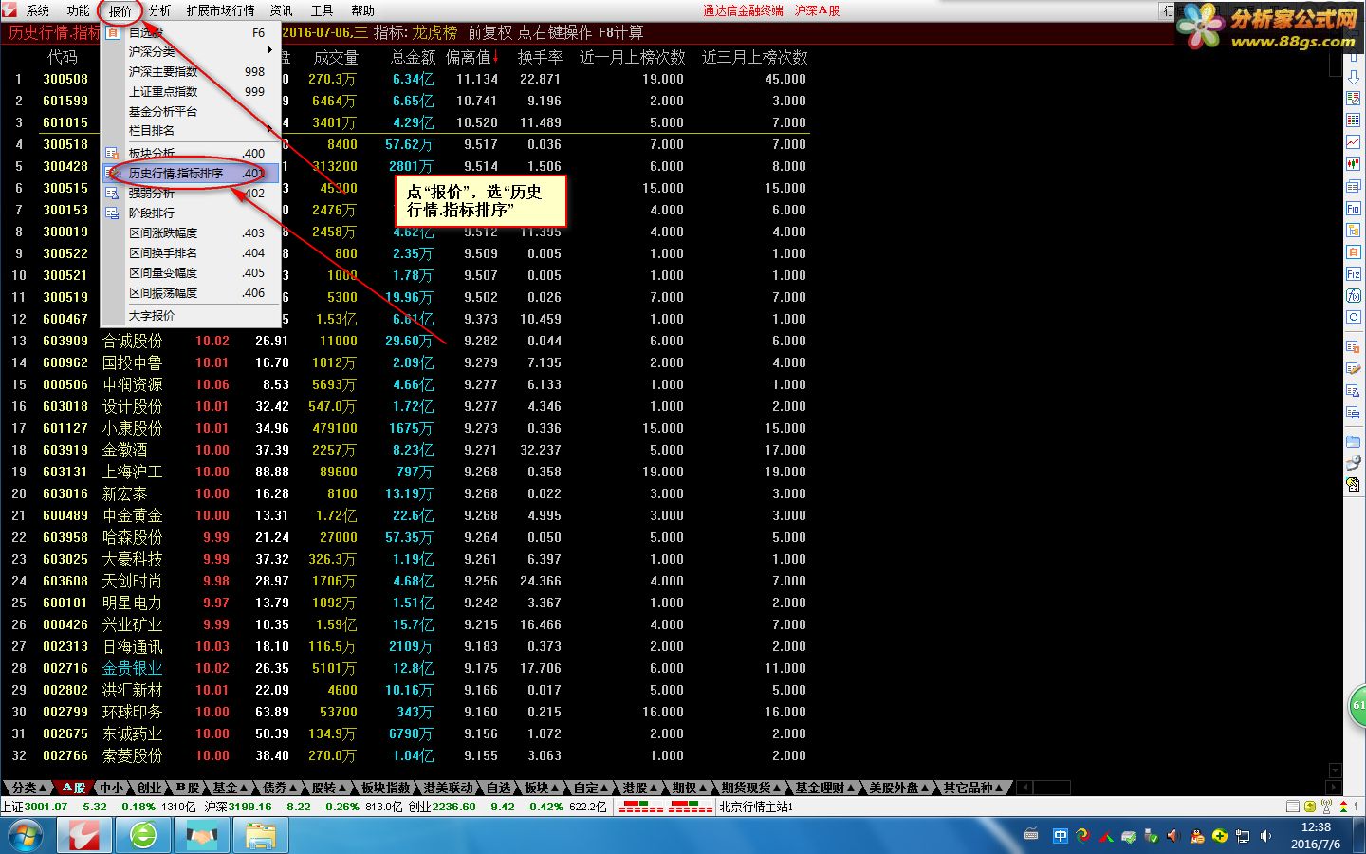Image resolution: width=1366 pixels, height=854 pixels.
Task: Open the green browser icon in taskbar
Action: (x=143, y=835)
